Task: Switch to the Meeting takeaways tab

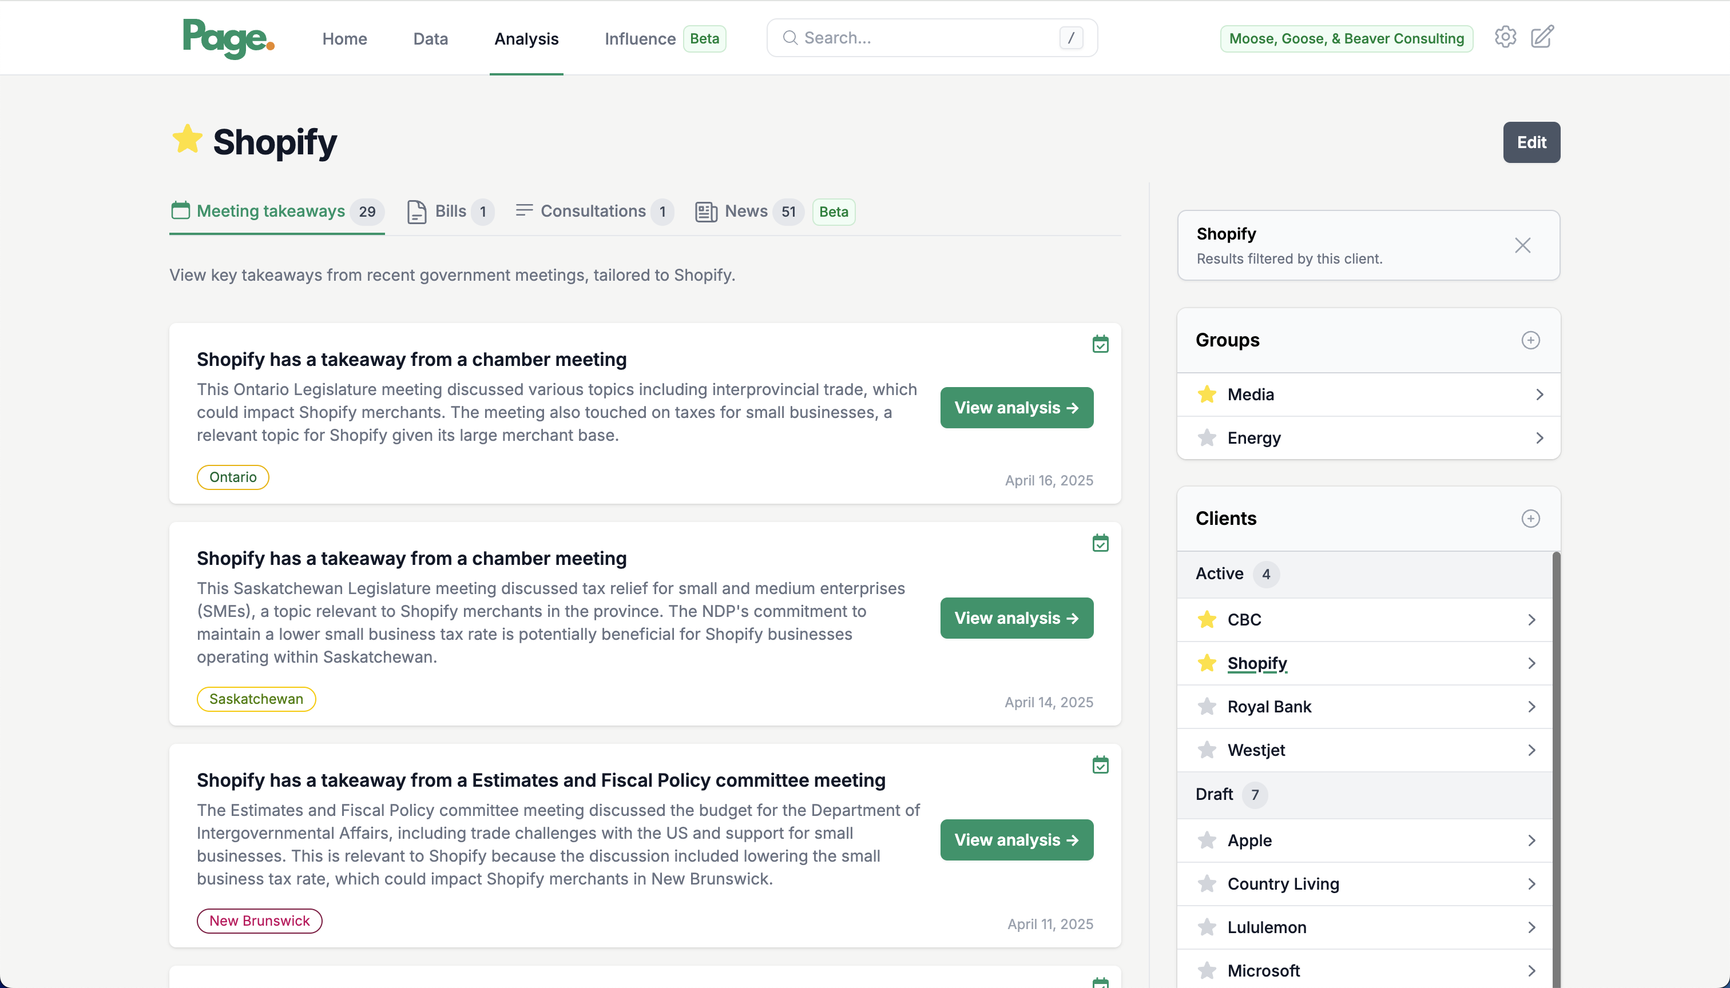Action: tap(277, 211)
